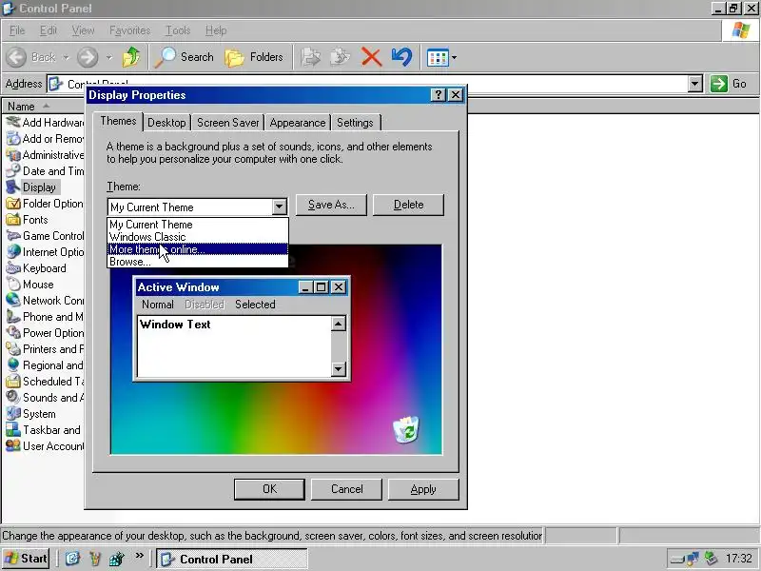761x571 pixels.
Task: Expand the Forward history dropdown arrow
Action: click(x=109, y=57)
